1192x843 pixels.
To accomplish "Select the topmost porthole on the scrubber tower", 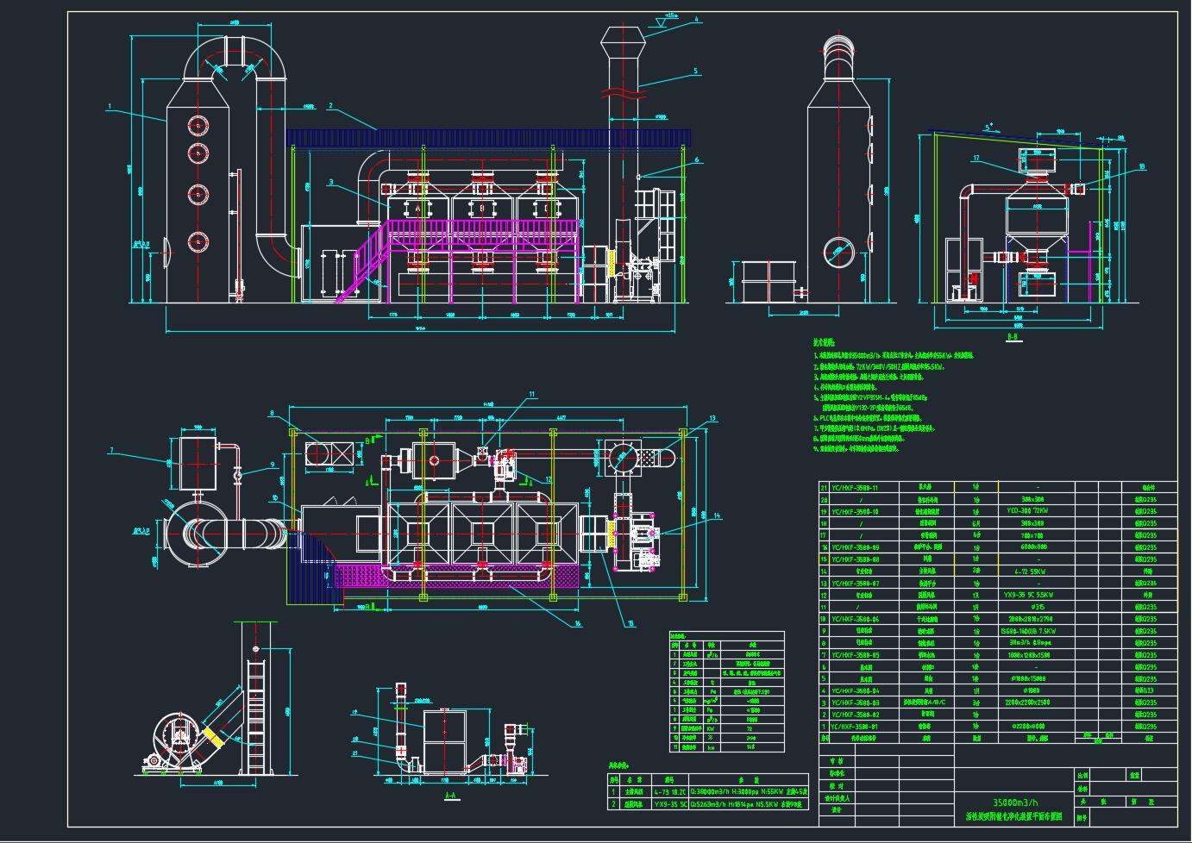I will tap(198, 125).
